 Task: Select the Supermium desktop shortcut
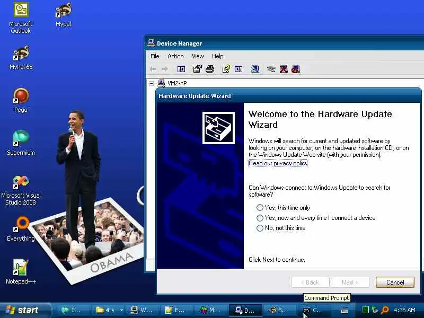point(21,143)
